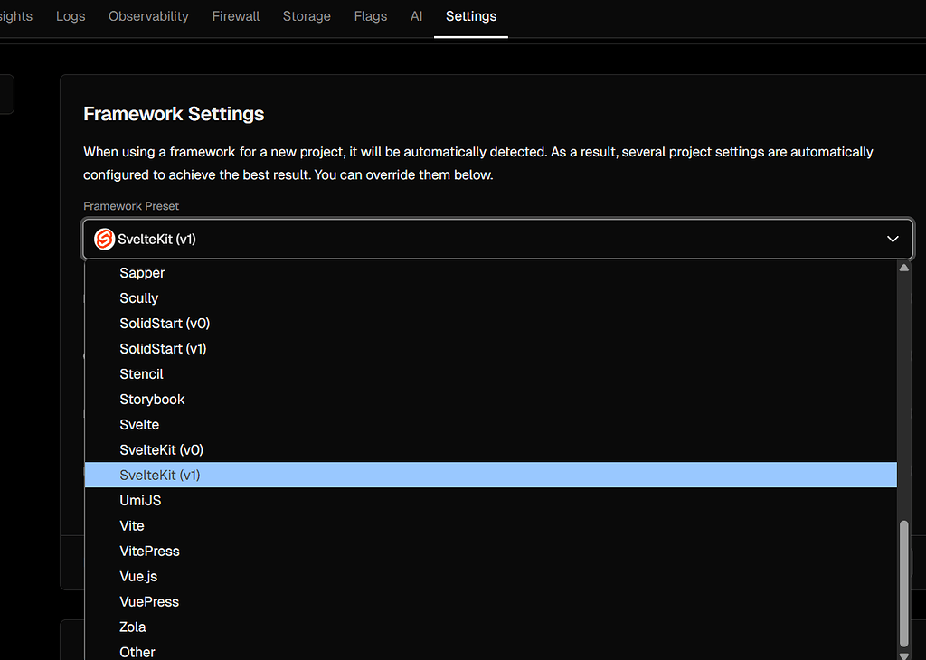The width and height of the screenshot is (926, 660).
Task: Switch to the Firewall tab
Action: (x=235, y=15)
